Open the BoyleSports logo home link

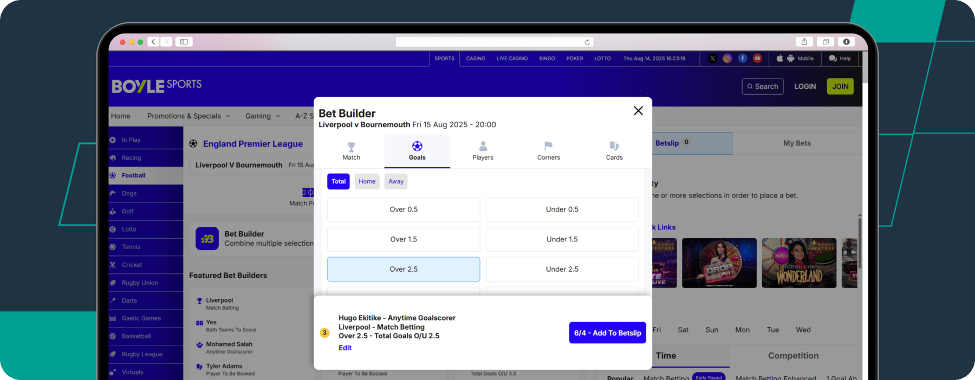pyautogui.click(x=157, y=86)
